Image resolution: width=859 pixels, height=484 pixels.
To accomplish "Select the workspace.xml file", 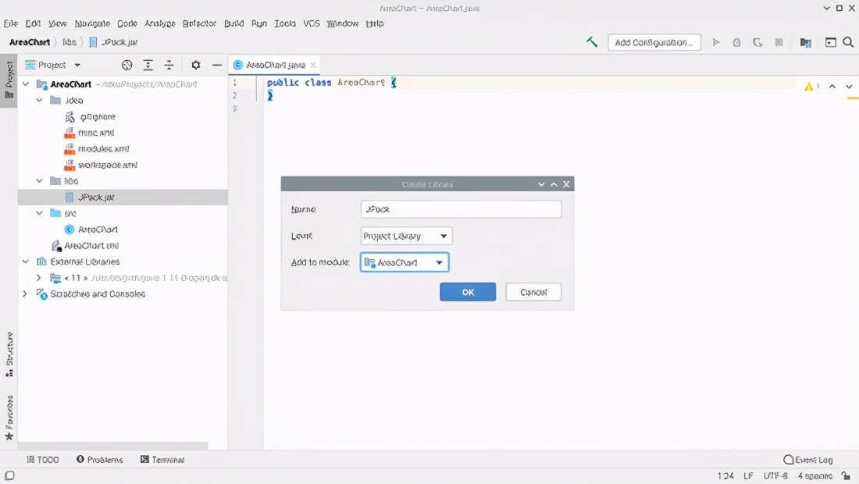I will (108, 165).
